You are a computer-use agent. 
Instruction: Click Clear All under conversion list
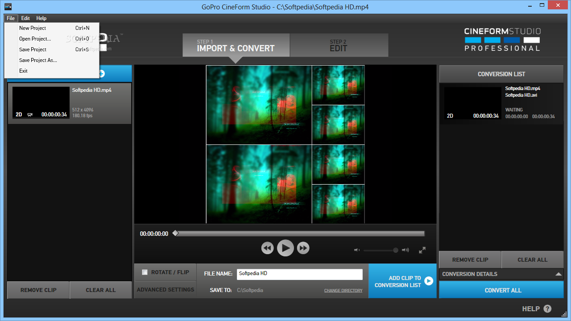[x=533, y=259]
